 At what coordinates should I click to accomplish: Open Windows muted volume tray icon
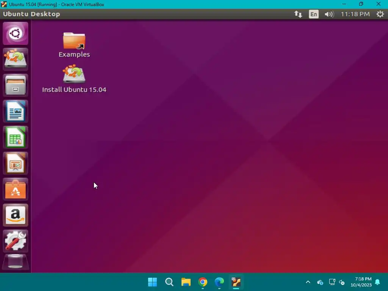pyautogui.click(x=342, y=282)
